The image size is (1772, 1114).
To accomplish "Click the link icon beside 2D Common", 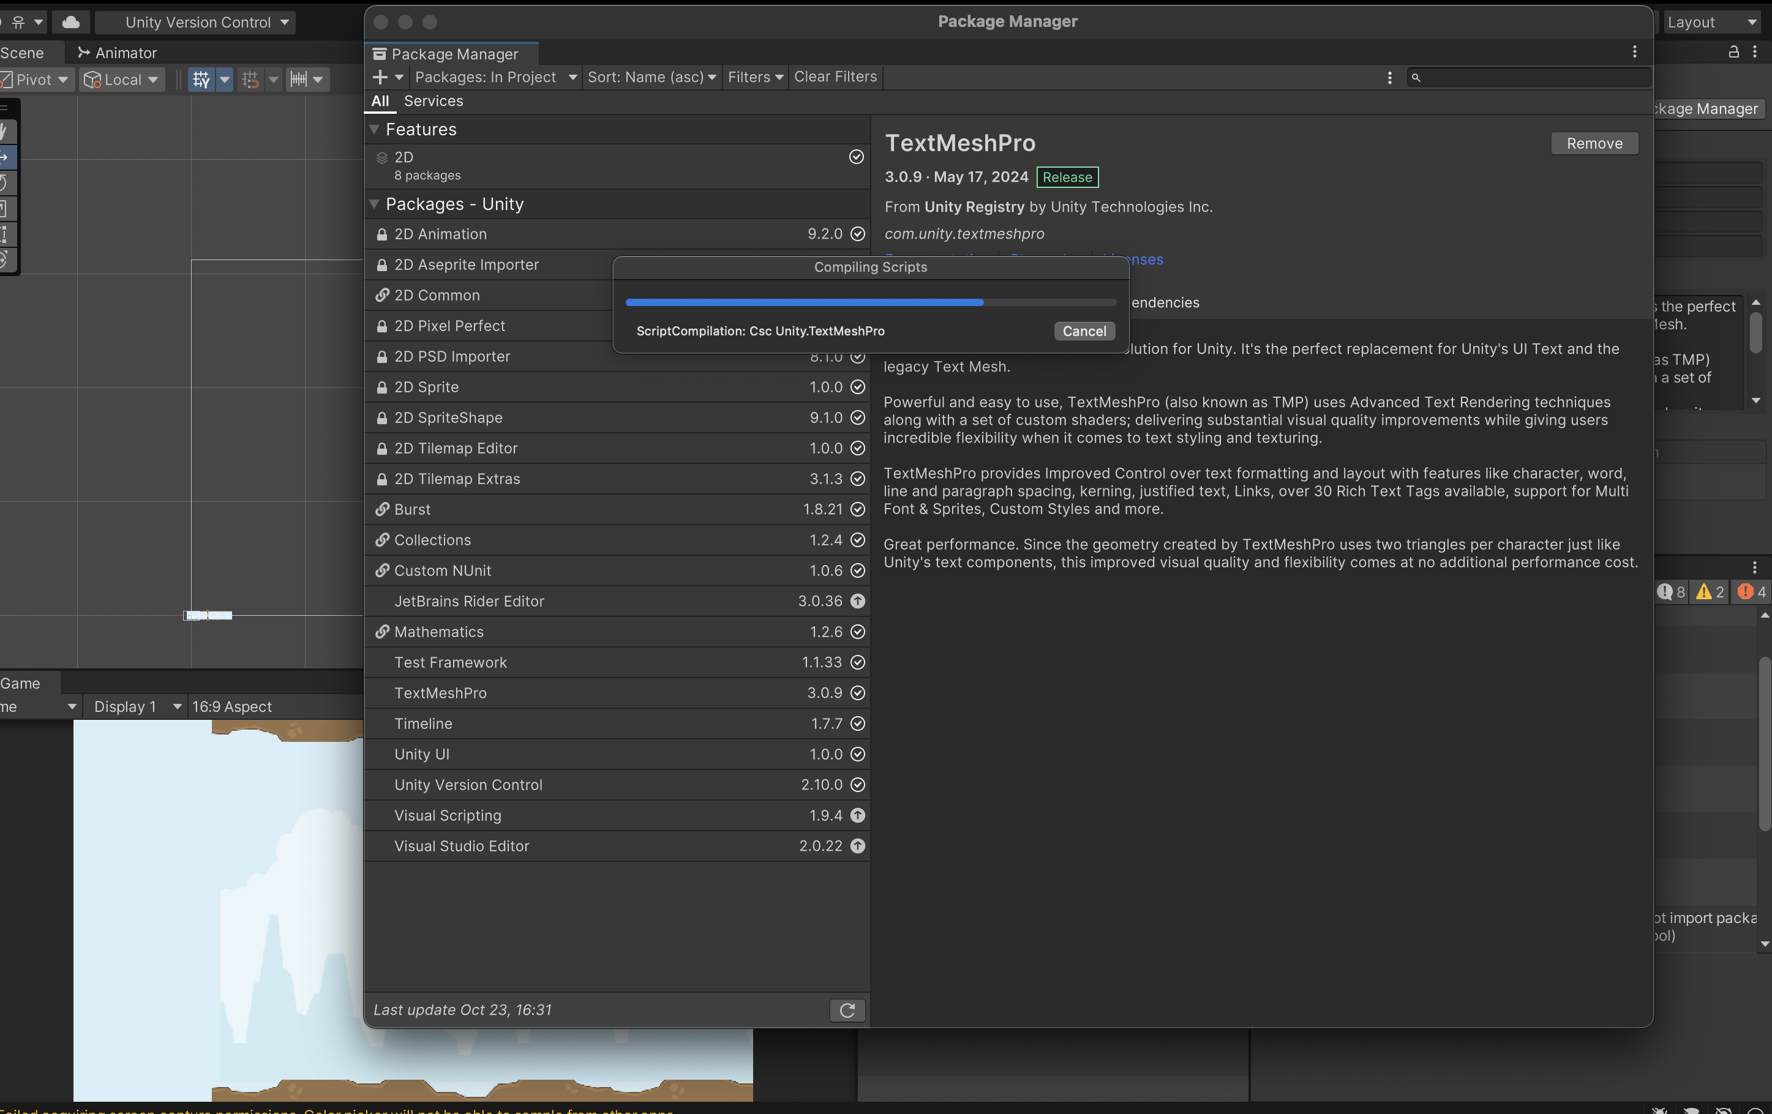I will point(382,295).
